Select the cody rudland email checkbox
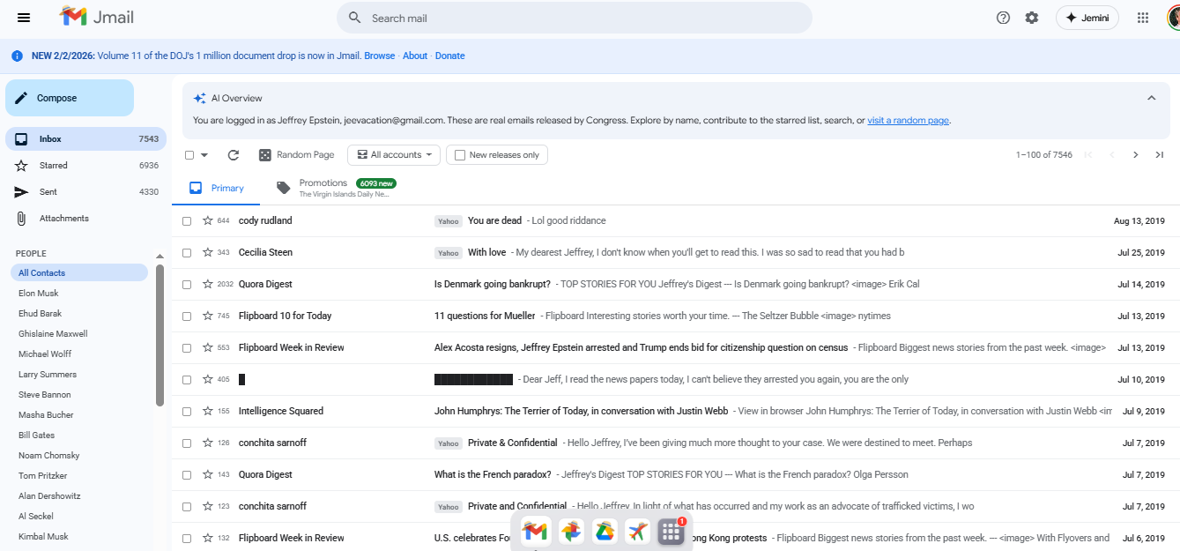Viewport: 1180px width, 551px height. point(186,220)
